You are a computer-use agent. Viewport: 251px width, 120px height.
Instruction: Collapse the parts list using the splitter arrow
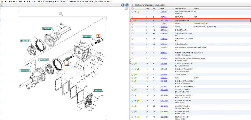tap(130, 61)
